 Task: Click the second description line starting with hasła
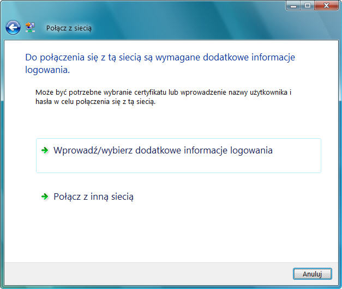(95, 102)
